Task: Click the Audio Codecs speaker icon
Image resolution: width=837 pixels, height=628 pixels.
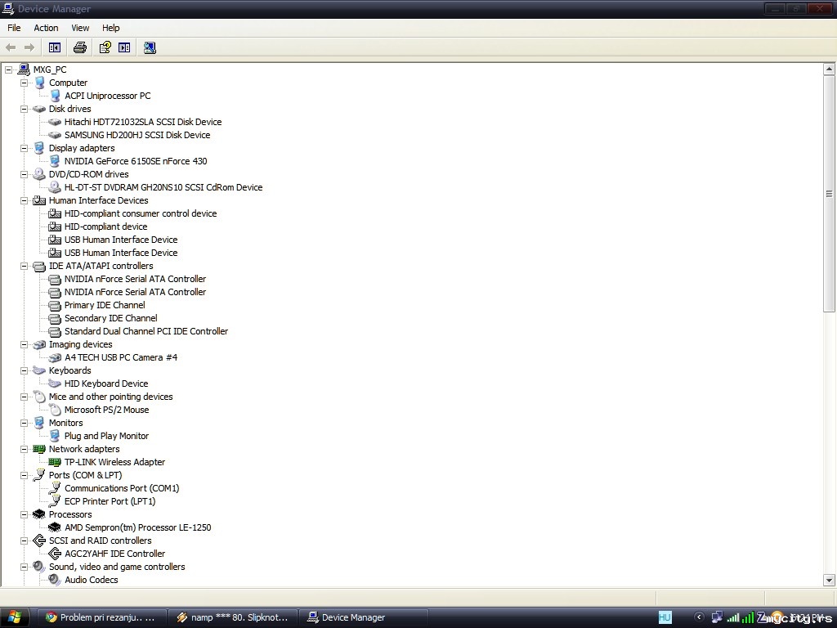Action: click(x=55, y=580)
